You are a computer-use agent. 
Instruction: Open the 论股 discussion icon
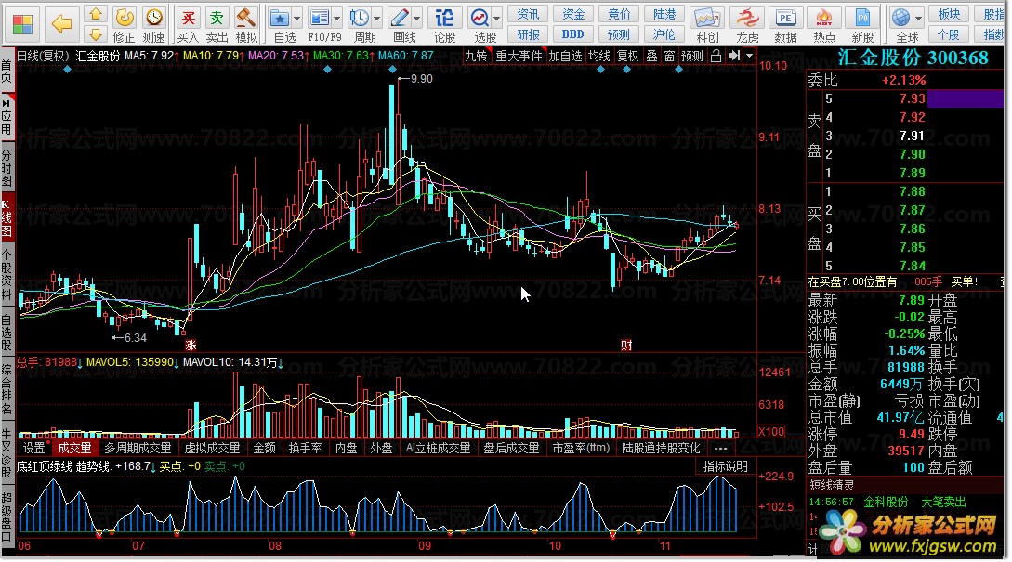[444, 24]
